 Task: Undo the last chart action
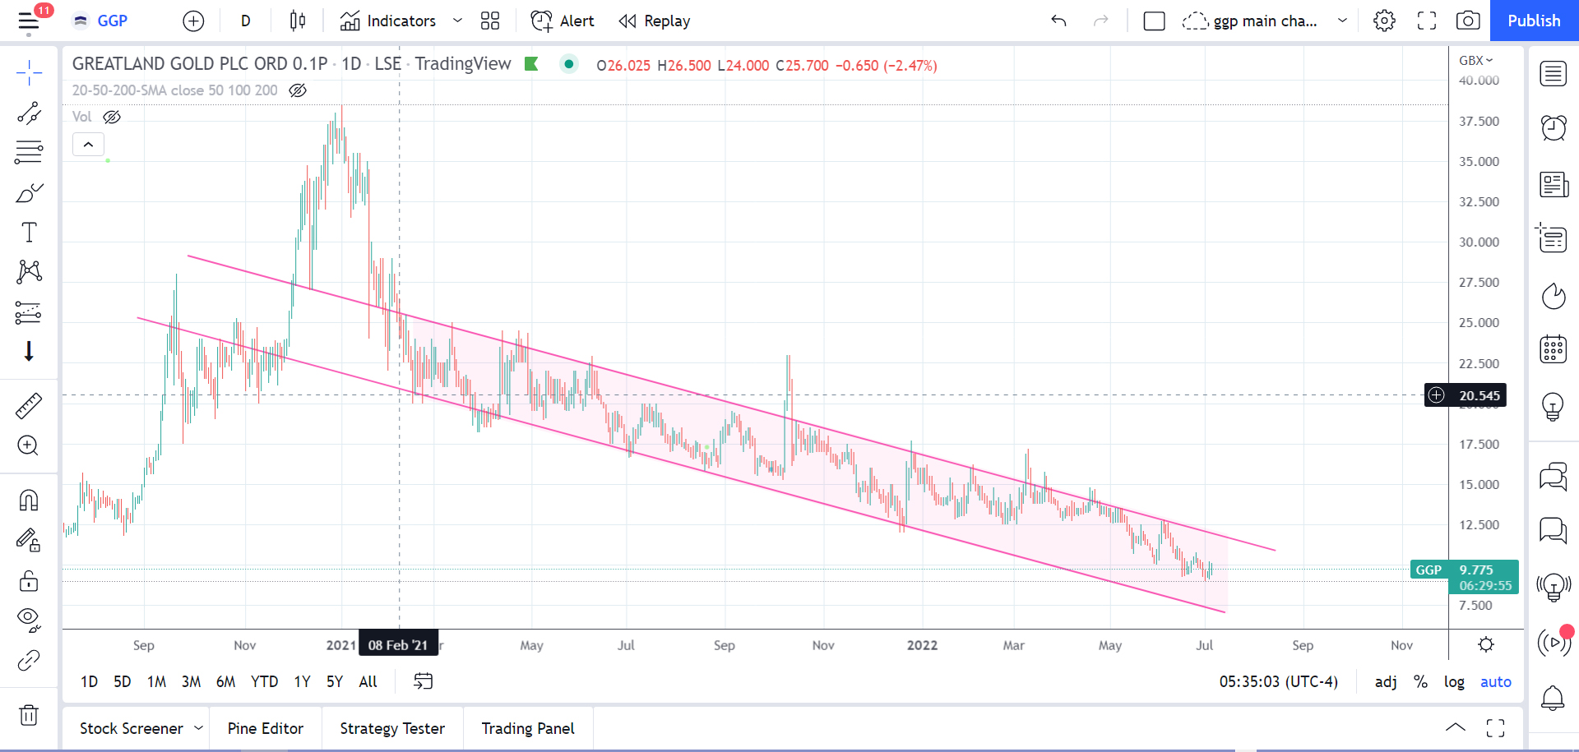(1058, 21)
